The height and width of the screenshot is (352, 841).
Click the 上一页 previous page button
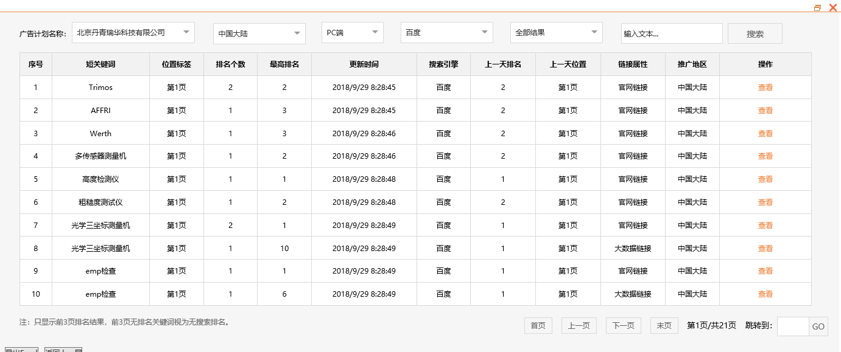[579, 325]
